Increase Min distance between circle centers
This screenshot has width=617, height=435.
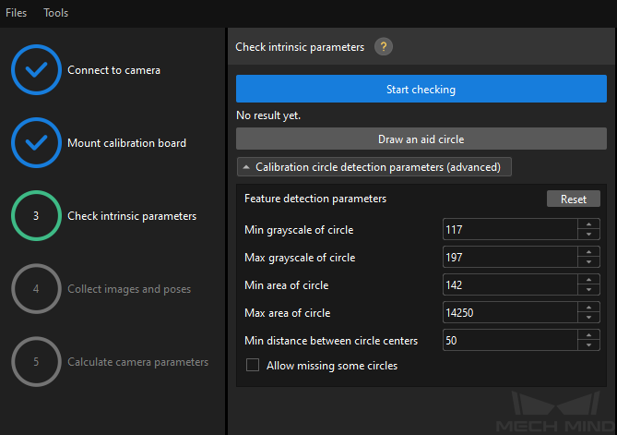click(588, 335)
